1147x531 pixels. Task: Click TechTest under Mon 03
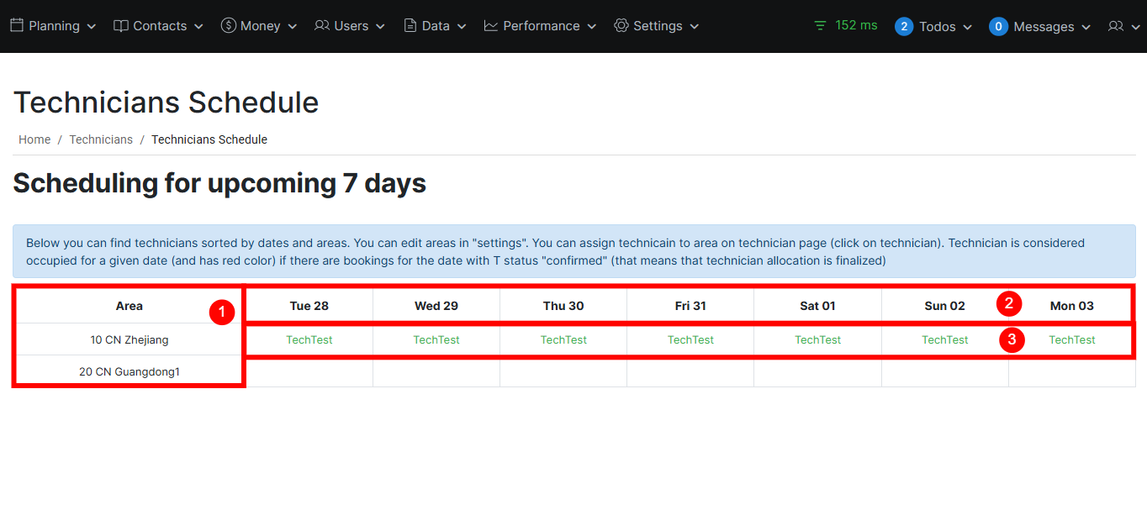click(x=1072, y=340)
